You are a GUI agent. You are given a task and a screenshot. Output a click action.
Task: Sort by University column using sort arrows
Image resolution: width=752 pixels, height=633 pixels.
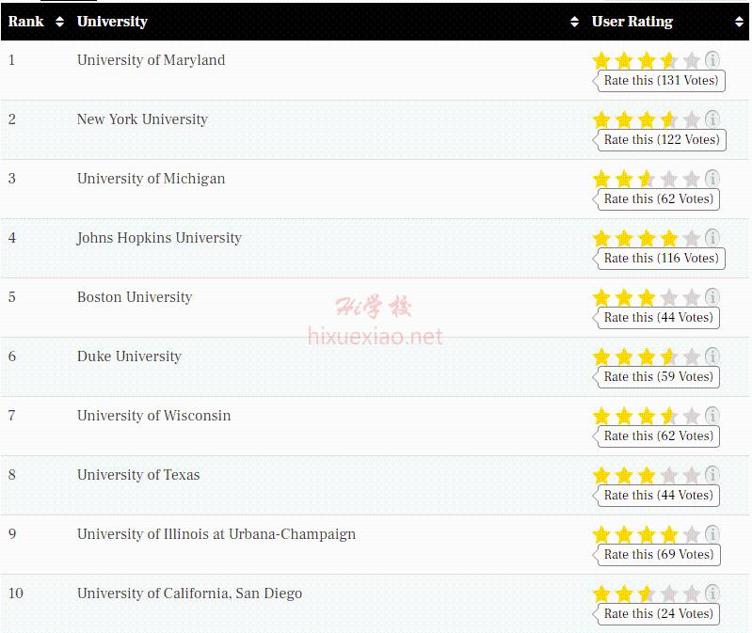[x=574, y=22]
